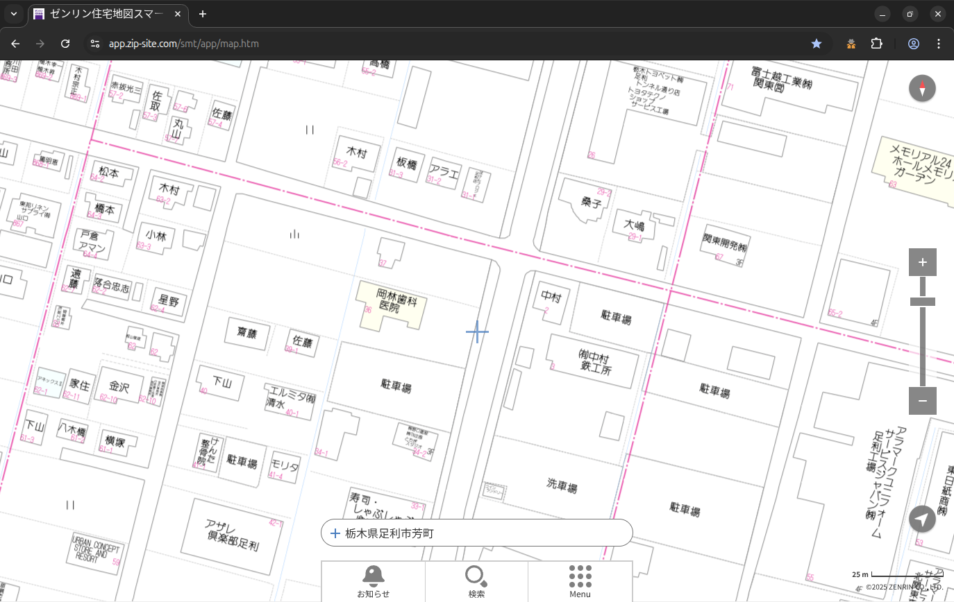Bookmark this page with the star icon
This screenshot has height=602, width=954.
817,44
